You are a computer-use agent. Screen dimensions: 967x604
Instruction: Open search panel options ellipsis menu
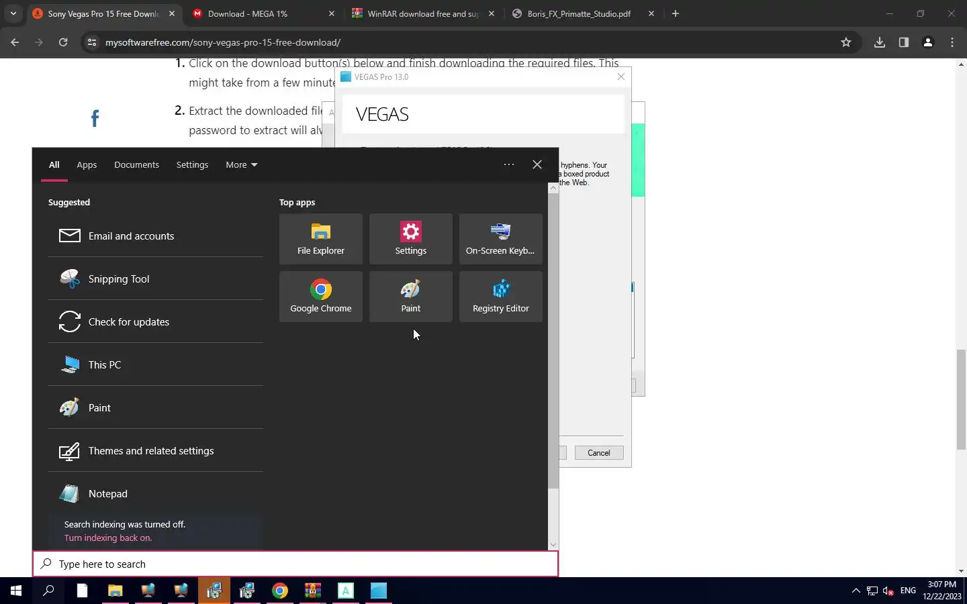click(x=509, y=164)
